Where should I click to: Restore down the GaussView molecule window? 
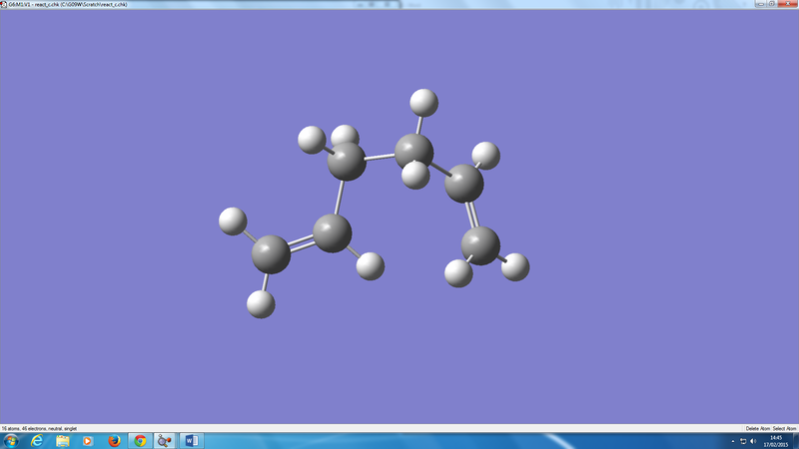click(x=771, y=4)
